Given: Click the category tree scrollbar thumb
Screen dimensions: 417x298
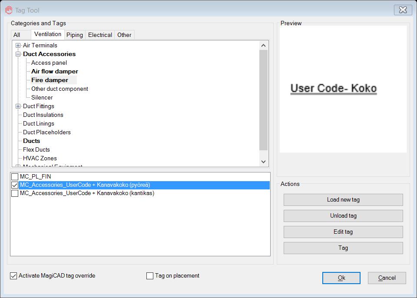Looking at the screenshot, I should pos(264,100).
